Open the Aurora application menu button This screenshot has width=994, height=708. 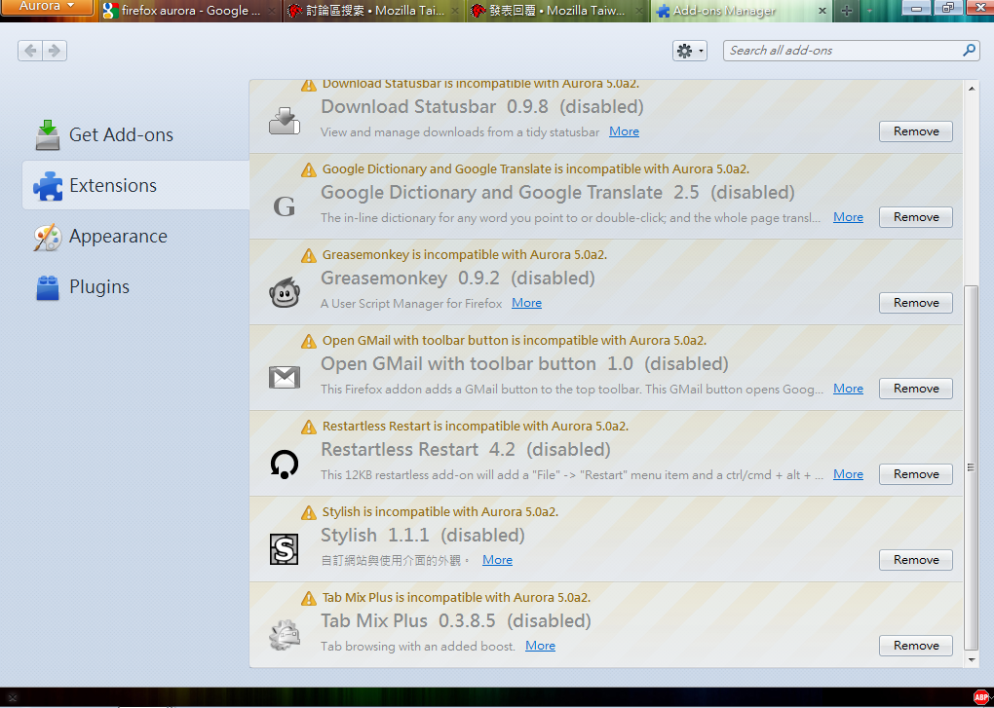point(47,7)
